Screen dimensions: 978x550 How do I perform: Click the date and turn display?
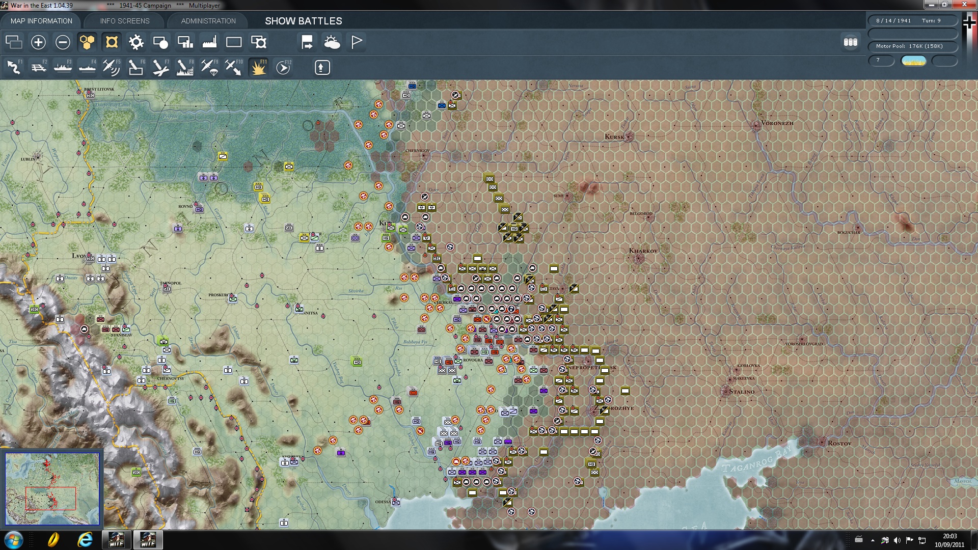pos(912,21)
